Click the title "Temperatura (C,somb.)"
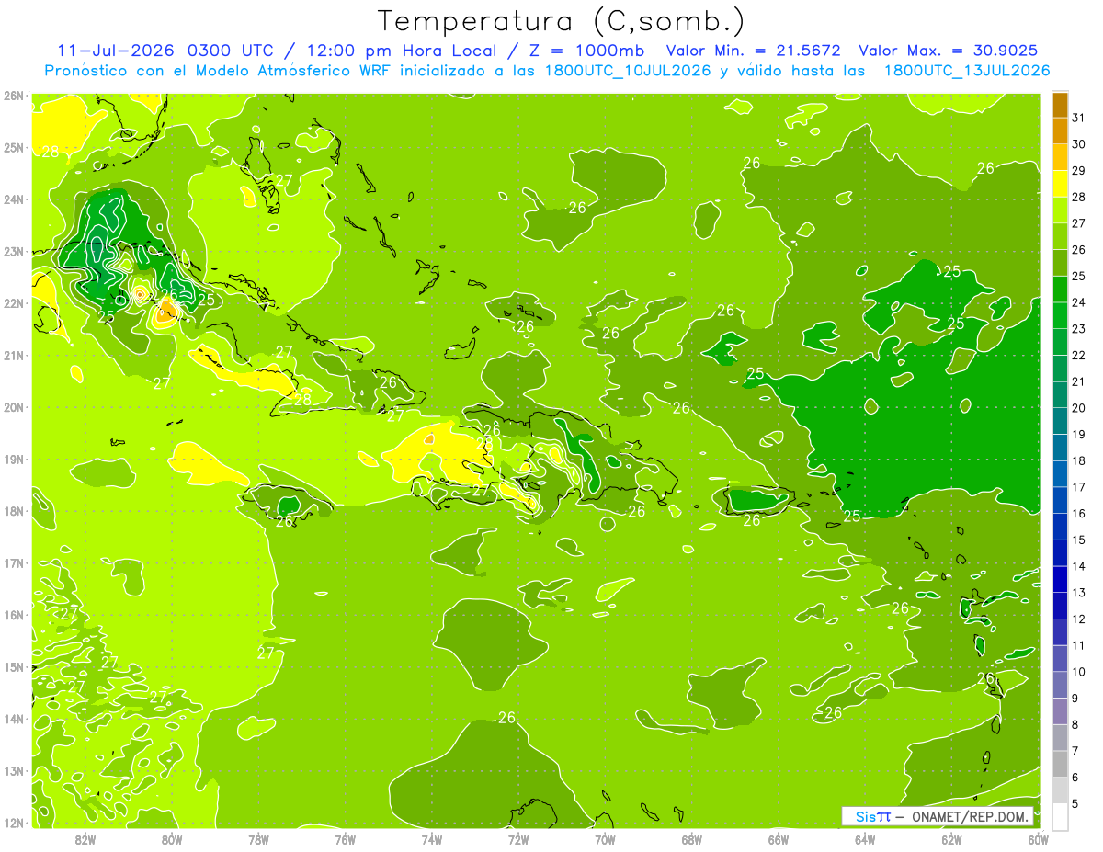This screenshot has width=1103, height=852. pyautogui.click(x=562, y=21)
